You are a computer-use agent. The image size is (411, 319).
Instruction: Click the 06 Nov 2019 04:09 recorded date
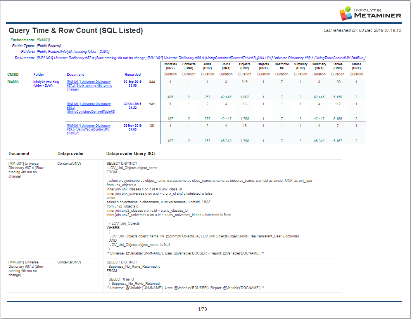133,128
